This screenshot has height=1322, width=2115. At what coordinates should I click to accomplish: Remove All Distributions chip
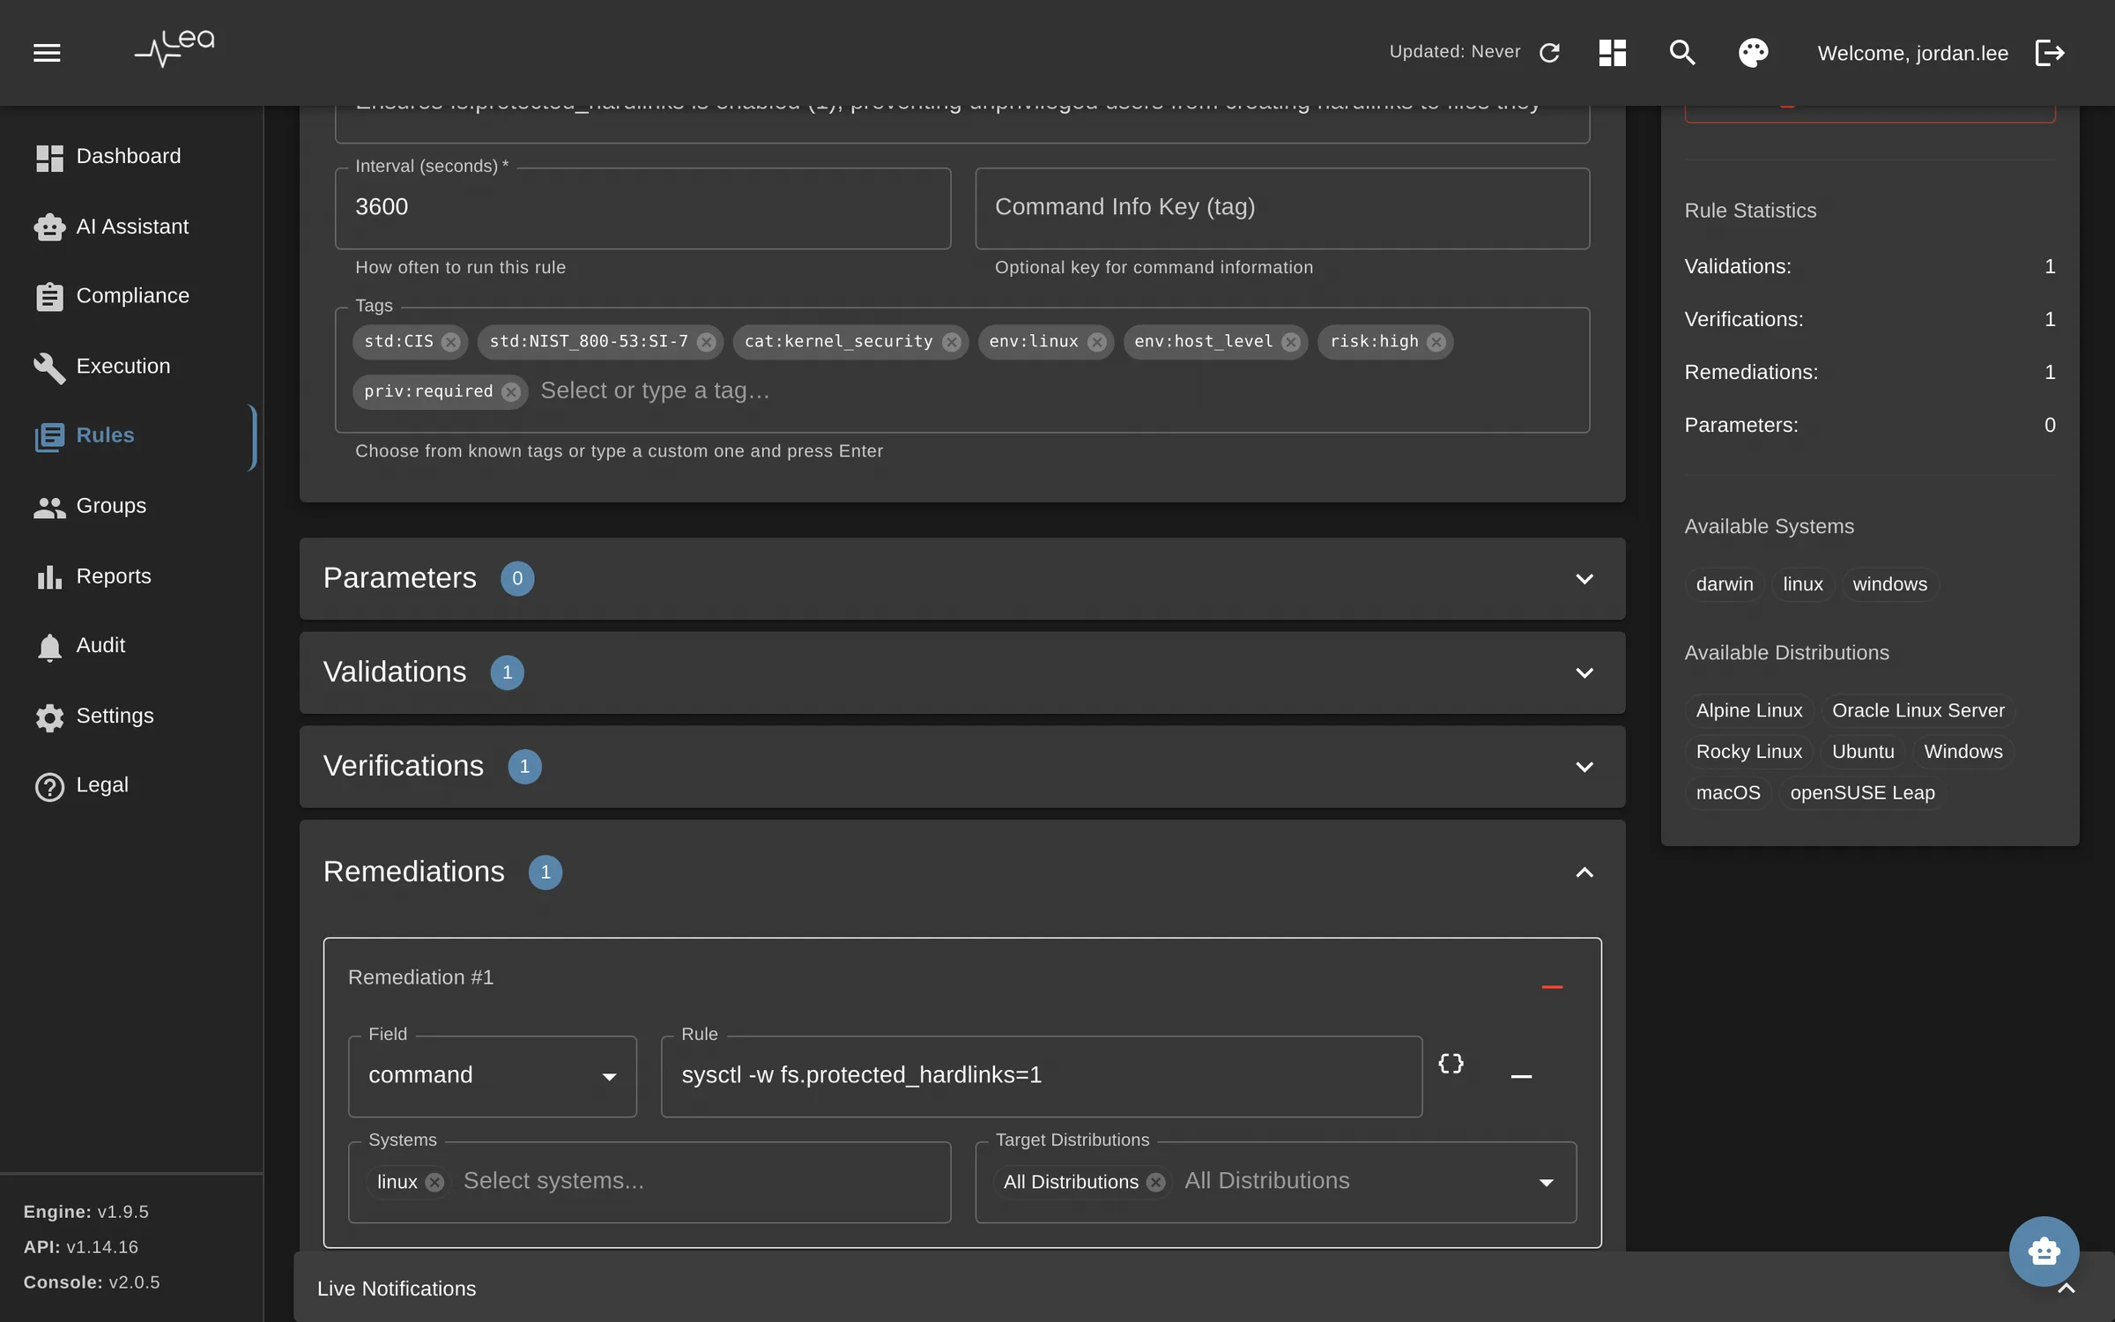click(x=1156, y=1183)
